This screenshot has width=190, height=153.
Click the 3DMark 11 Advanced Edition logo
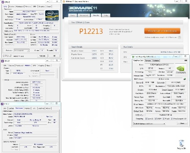pos(83,9)
